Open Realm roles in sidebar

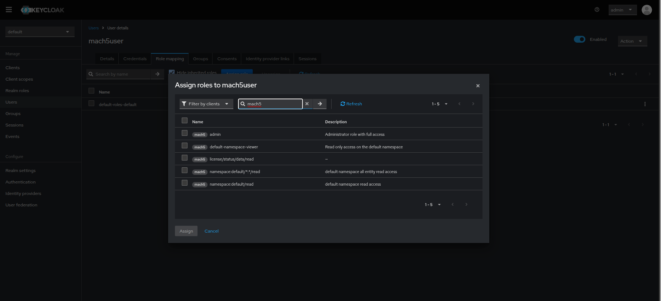(x=17, y=91)
